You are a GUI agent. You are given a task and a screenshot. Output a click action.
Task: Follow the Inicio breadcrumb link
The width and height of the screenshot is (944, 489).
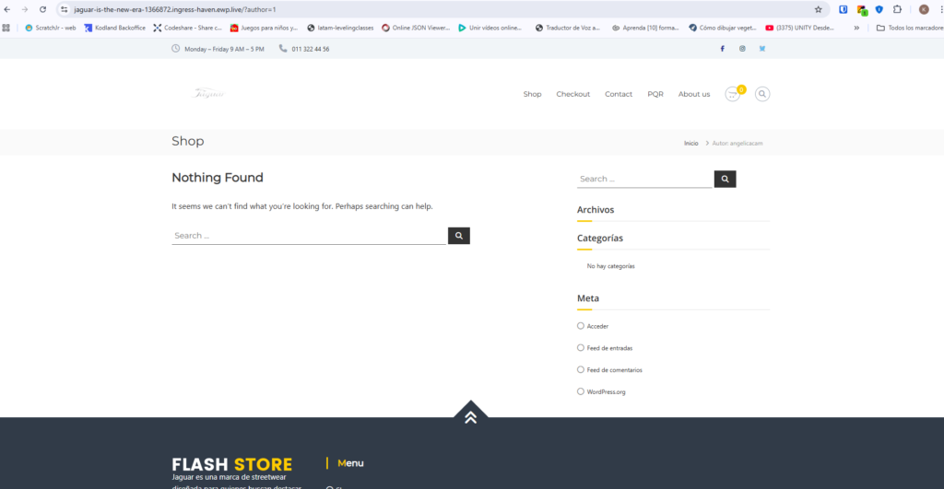click(691, 143)
